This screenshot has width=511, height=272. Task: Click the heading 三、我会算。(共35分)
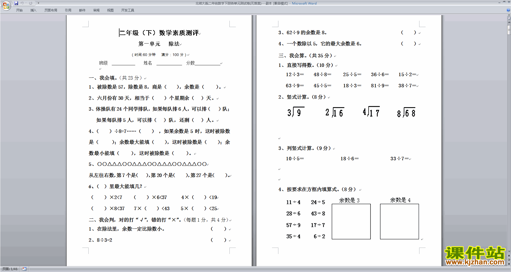point(305,55)
